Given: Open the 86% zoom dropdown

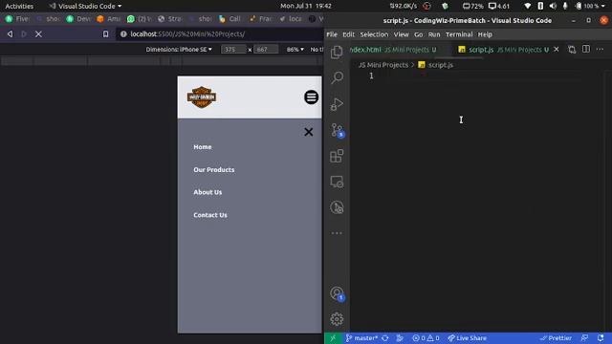Looking at the screenshot, I should (295, 50).
